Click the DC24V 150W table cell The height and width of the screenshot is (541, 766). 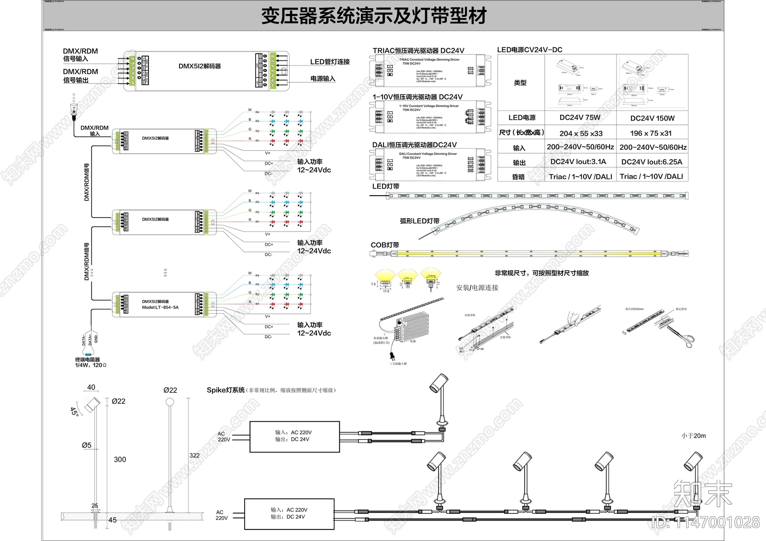652,118
